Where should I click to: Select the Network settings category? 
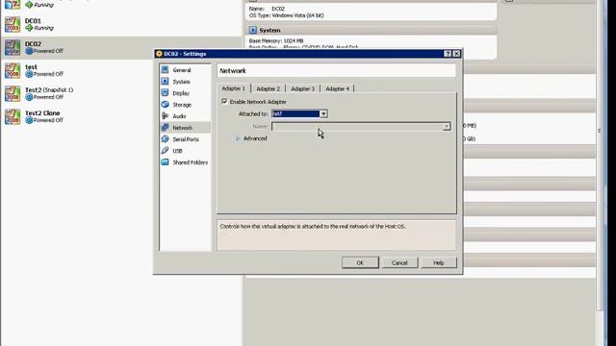182,128
